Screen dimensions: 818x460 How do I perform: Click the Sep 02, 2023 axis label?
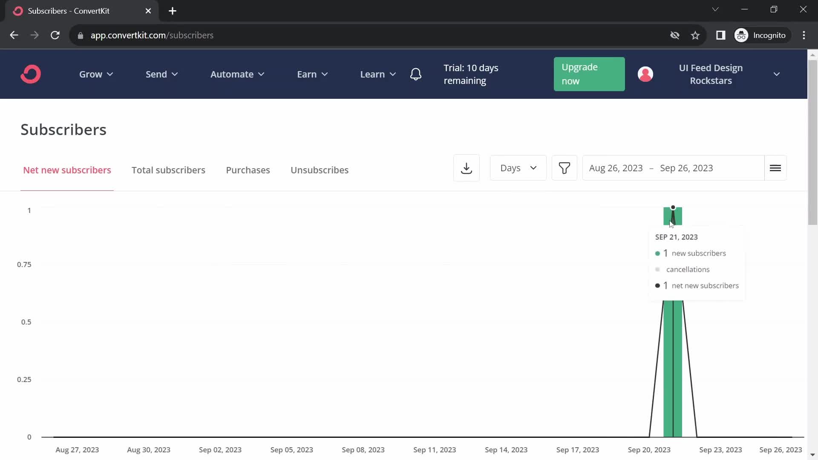pyautogui.click(x=220, y=450)
